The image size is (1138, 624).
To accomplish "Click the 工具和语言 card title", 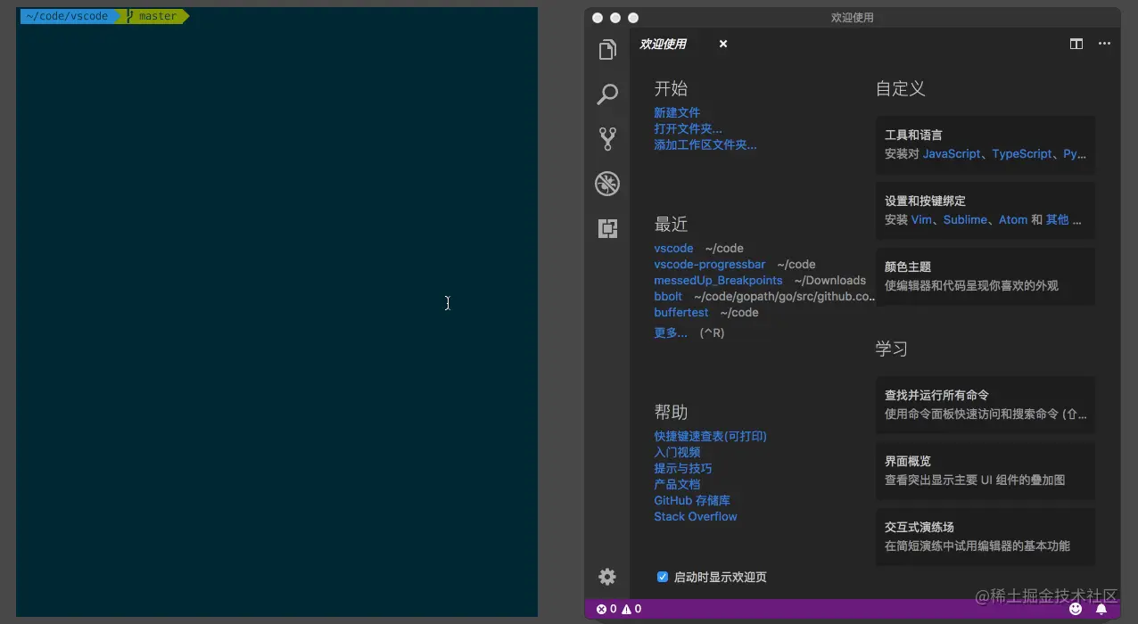I will [x=913, y=135].
